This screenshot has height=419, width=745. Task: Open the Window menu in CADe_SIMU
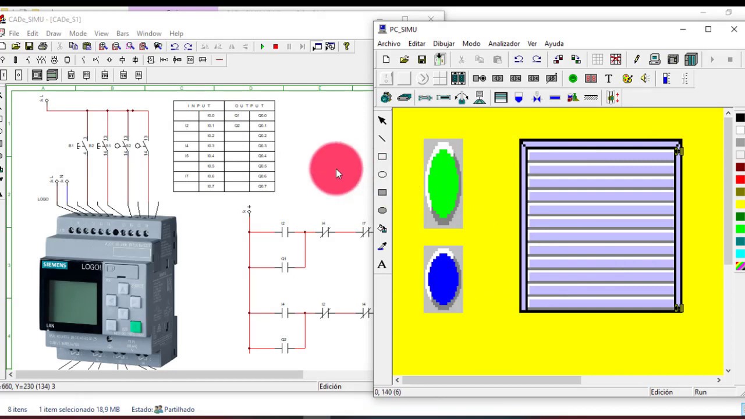149,34
